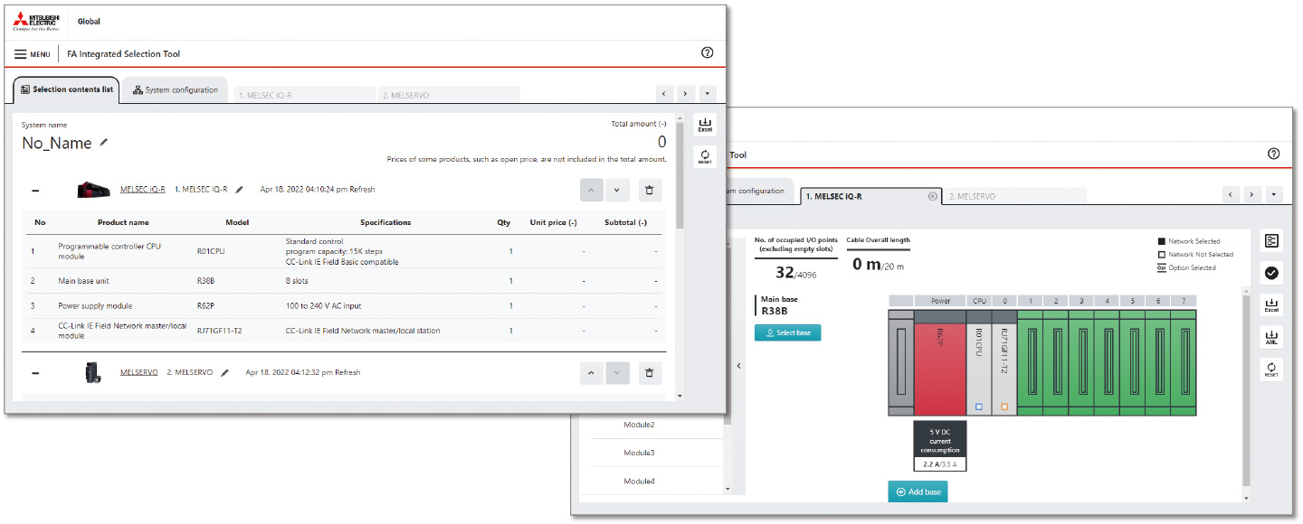Click the black circular checkmark icon

1271,273
